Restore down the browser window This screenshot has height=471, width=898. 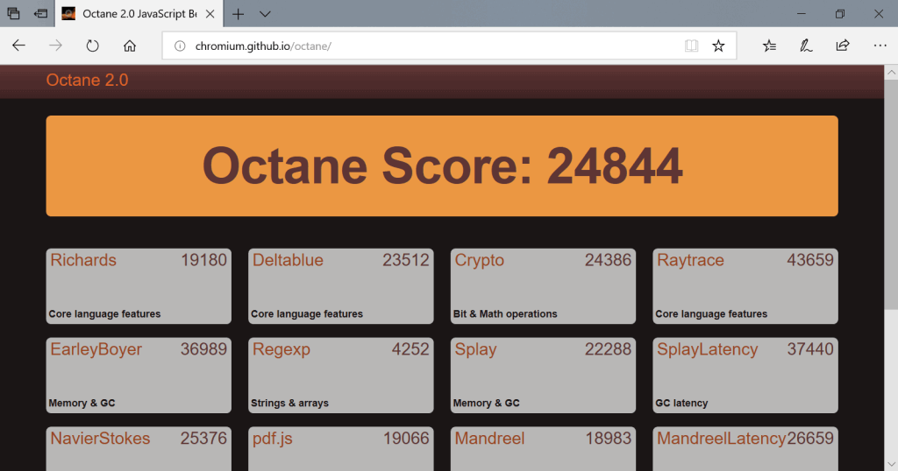coord(839,14)
